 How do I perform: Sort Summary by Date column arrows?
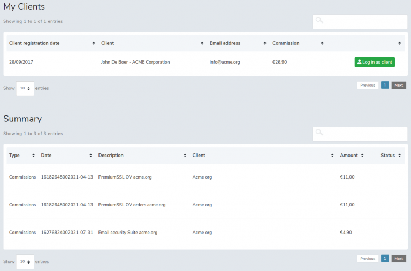tap(90, 155)
